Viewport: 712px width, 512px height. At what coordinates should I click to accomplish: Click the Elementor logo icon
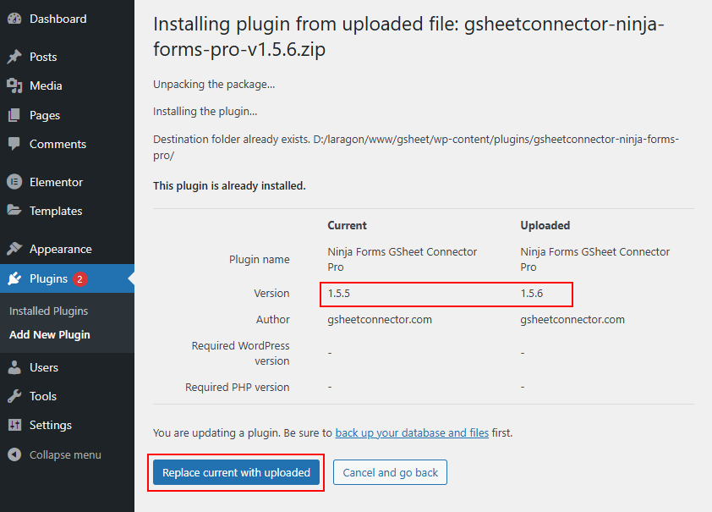[14, 182]
